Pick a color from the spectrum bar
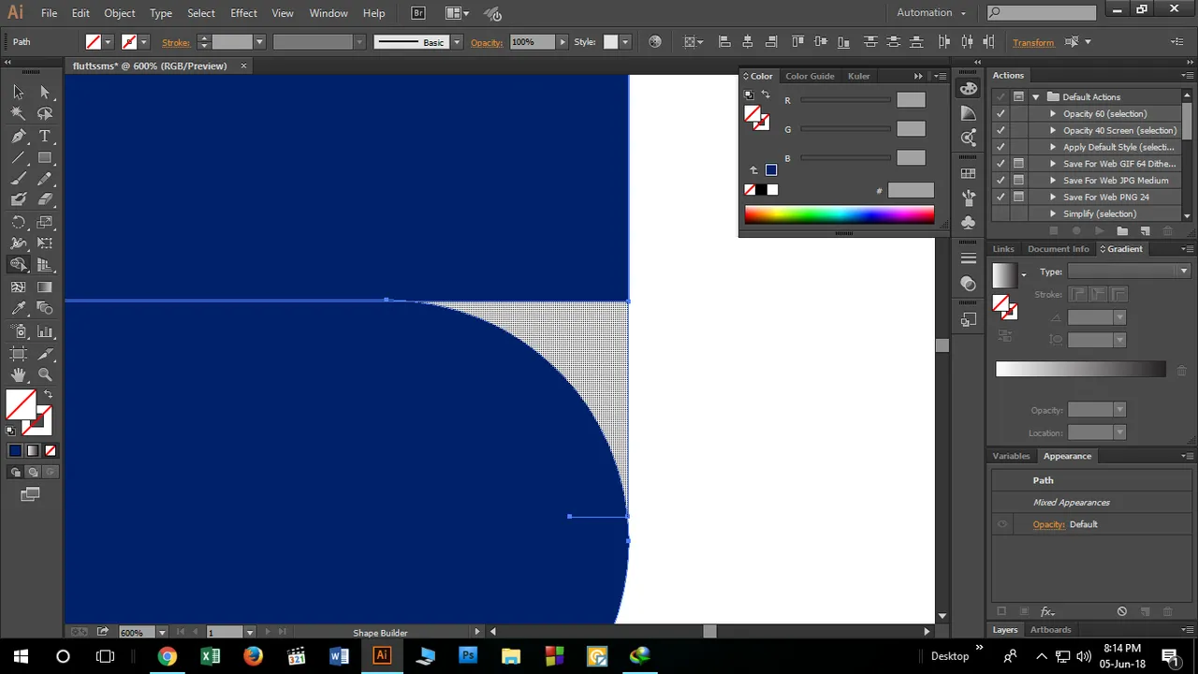Image resolution: width=1198 pixels, height=674 pixels. pos(839,215)
